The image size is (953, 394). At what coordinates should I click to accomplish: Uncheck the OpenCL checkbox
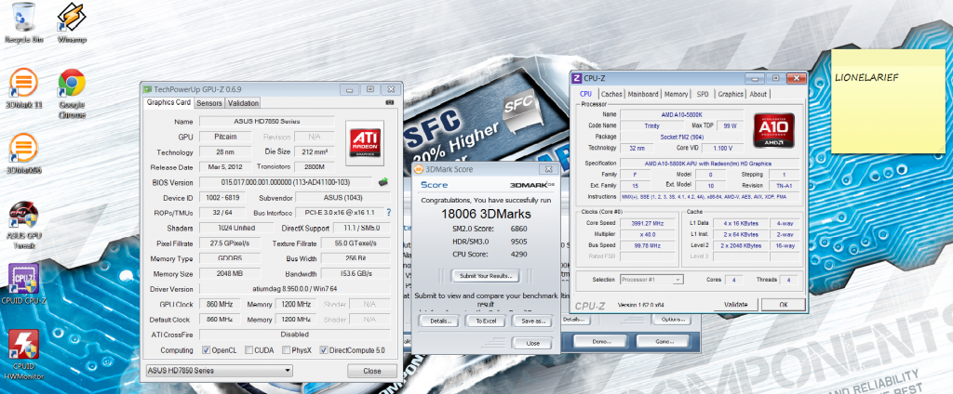tap(206, 350)
